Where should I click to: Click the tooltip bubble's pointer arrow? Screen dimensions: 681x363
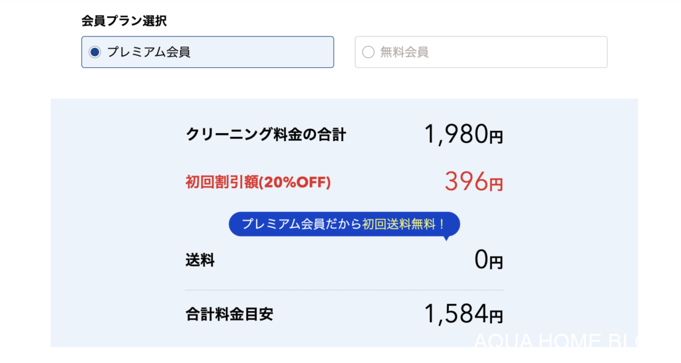448,237
